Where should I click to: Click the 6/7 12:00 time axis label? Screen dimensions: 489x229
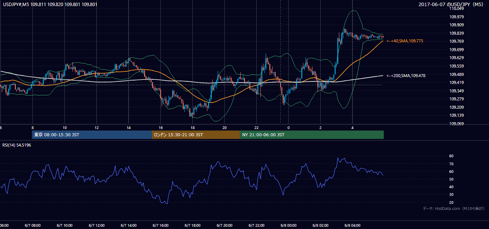[96, 226]
